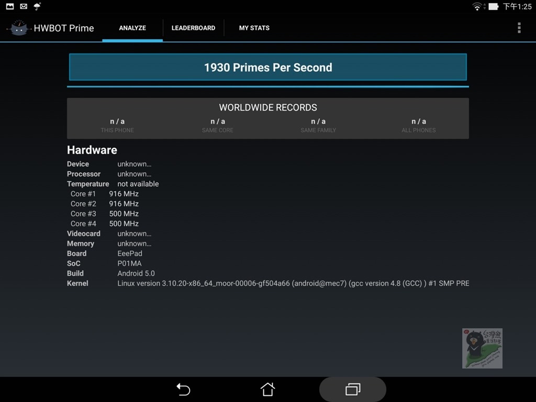
Task: Tap the Wi-Fi signal status icon
Action: coord(477,6)
